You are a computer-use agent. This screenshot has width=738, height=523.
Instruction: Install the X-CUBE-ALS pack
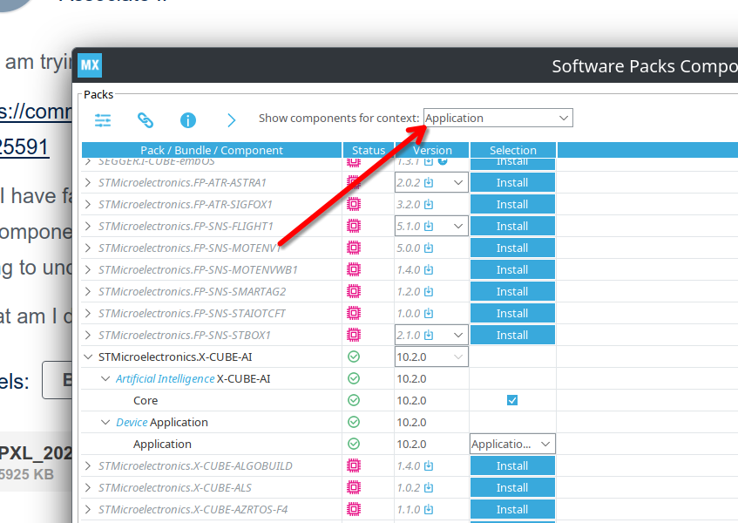512,487
